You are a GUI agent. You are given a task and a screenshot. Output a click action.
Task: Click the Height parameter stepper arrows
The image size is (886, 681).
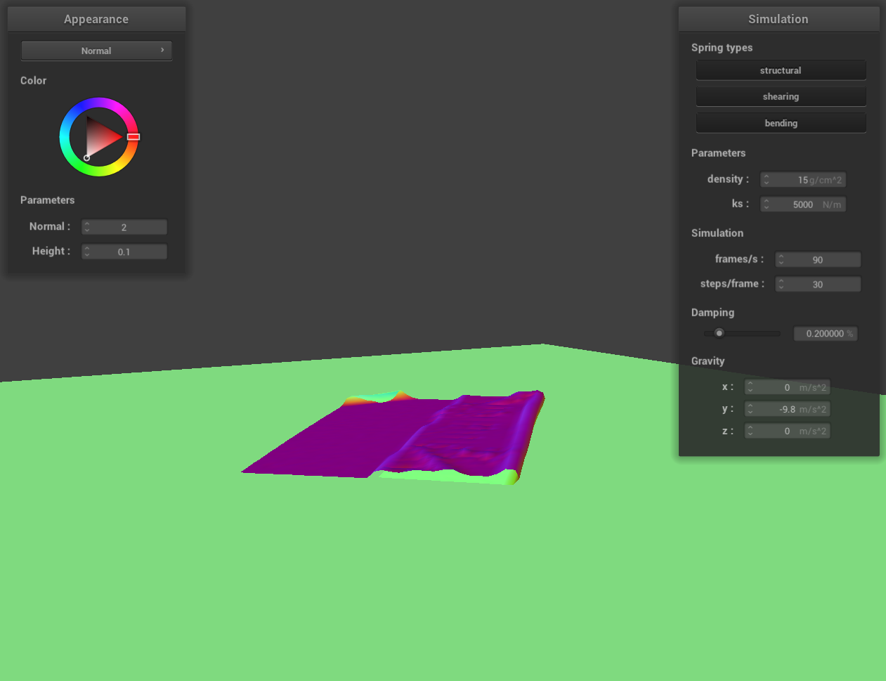87,252
